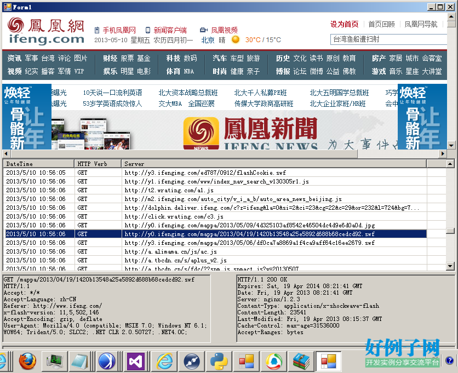
Task: Click the blue help question-mark tray icon
Action: [x=450, y=360]
